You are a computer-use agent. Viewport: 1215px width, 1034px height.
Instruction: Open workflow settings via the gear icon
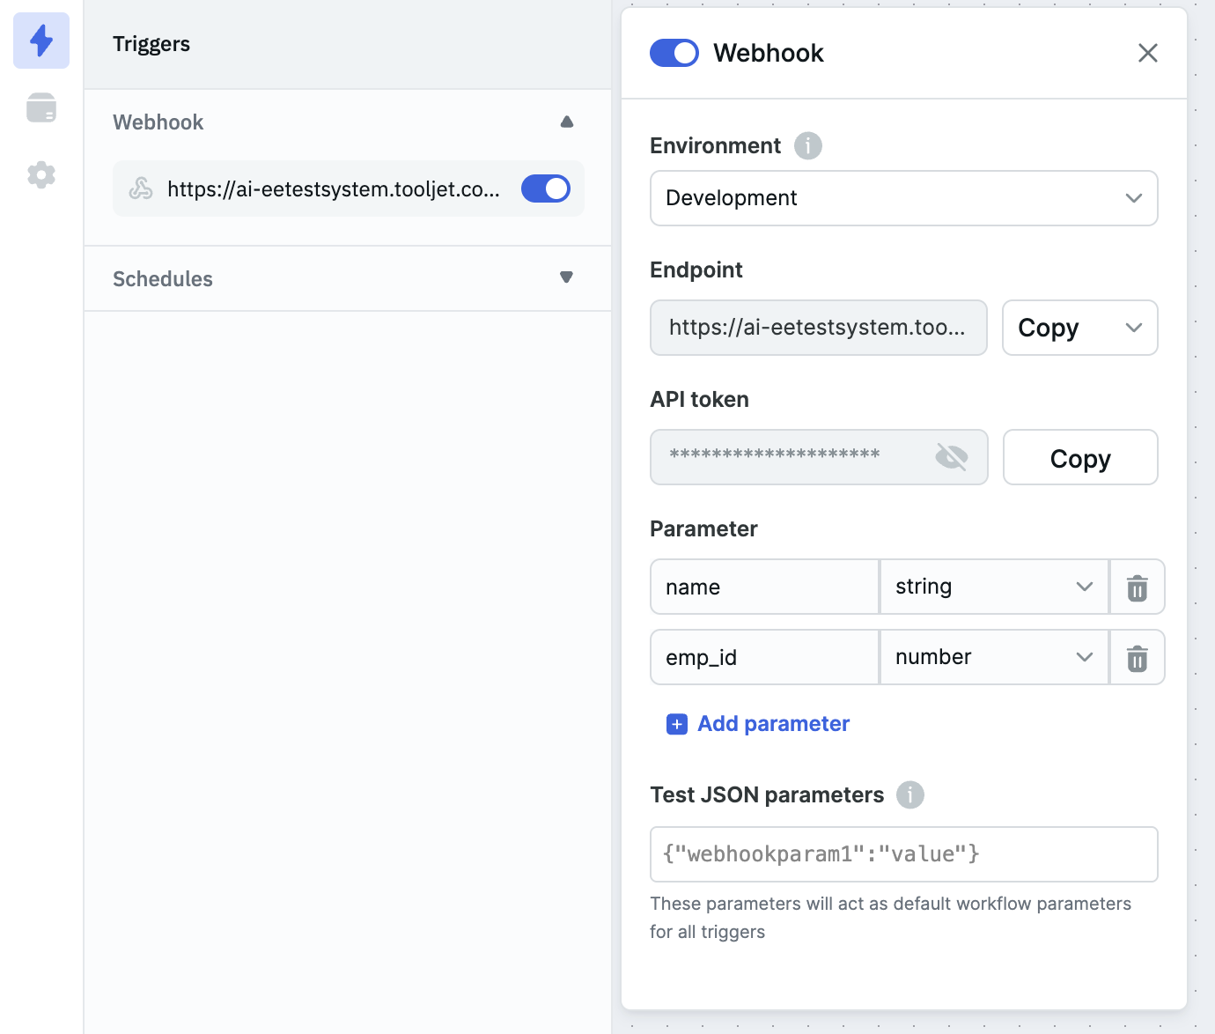coord(40,174)
